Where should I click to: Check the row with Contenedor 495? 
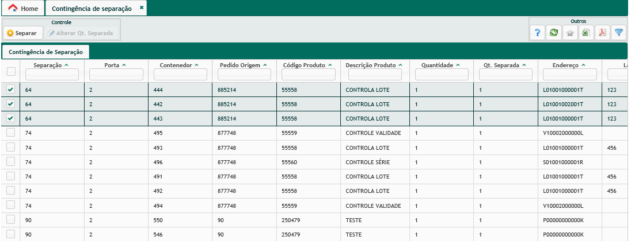[x=11, y=133]
